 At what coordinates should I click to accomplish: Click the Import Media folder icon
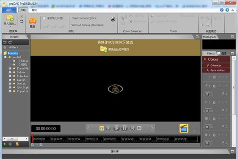coord(10,18)
